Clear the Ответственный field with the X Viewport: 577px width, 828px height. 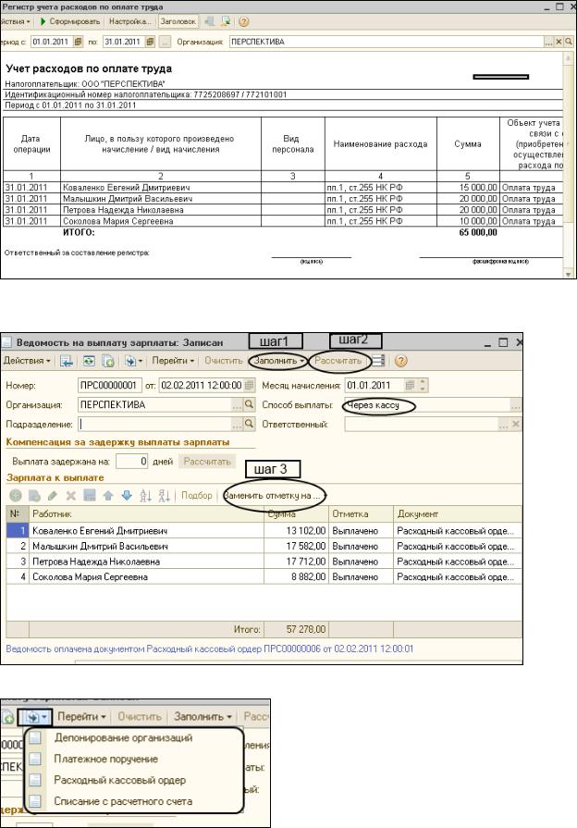click(x=516, y=424)
